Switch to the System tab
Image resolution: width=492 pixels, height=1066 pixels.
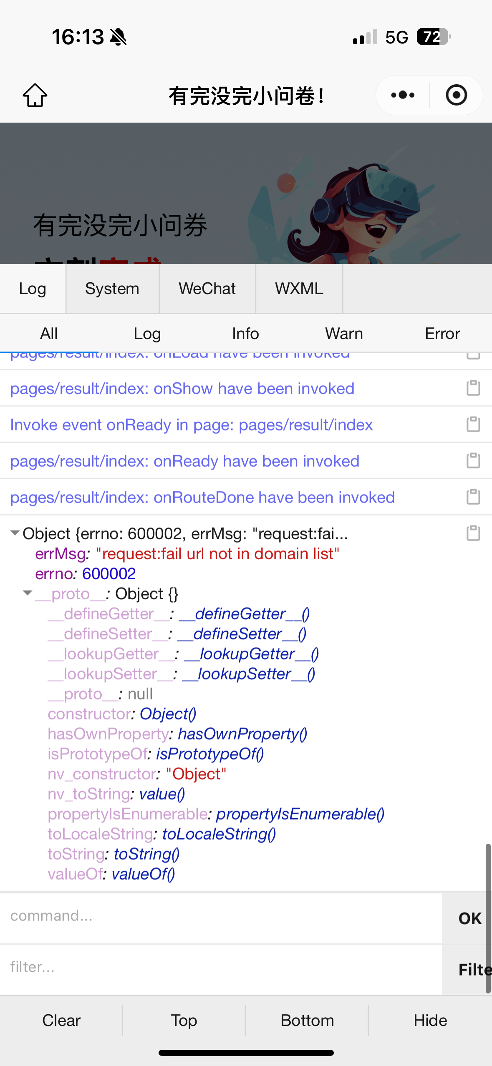(112, 289)
